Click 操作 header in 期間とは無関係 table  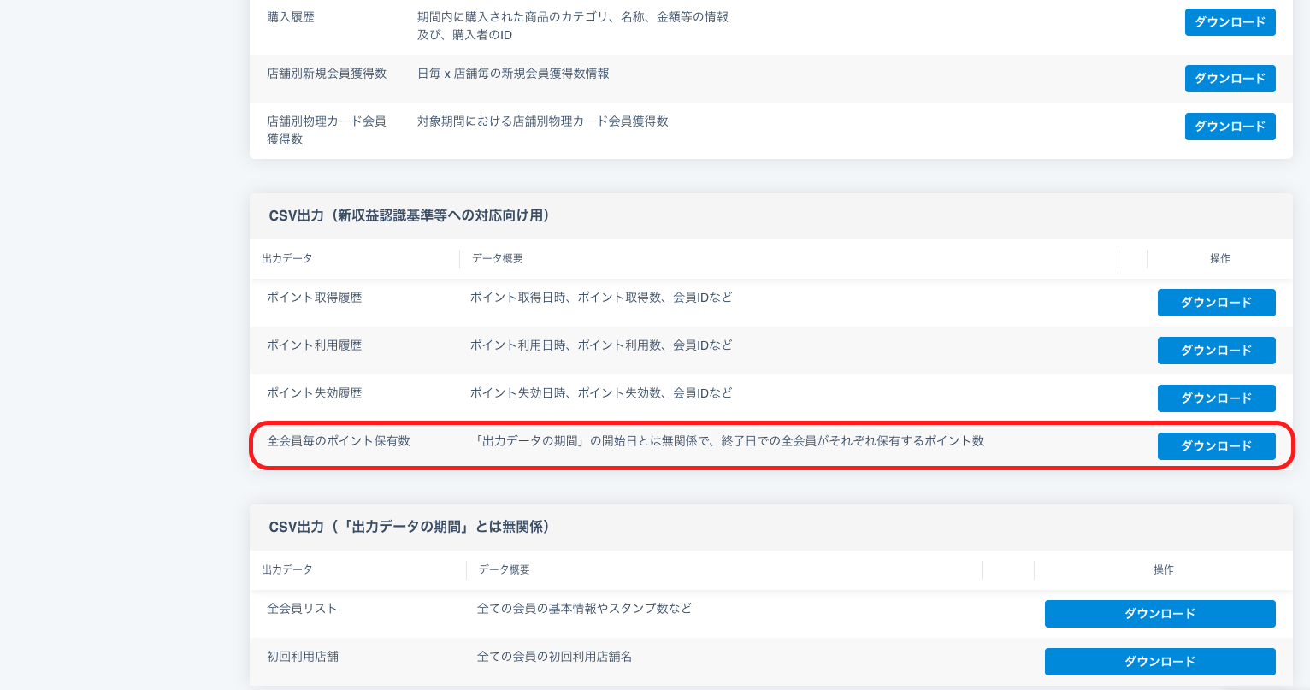[x=1163, y=569]
